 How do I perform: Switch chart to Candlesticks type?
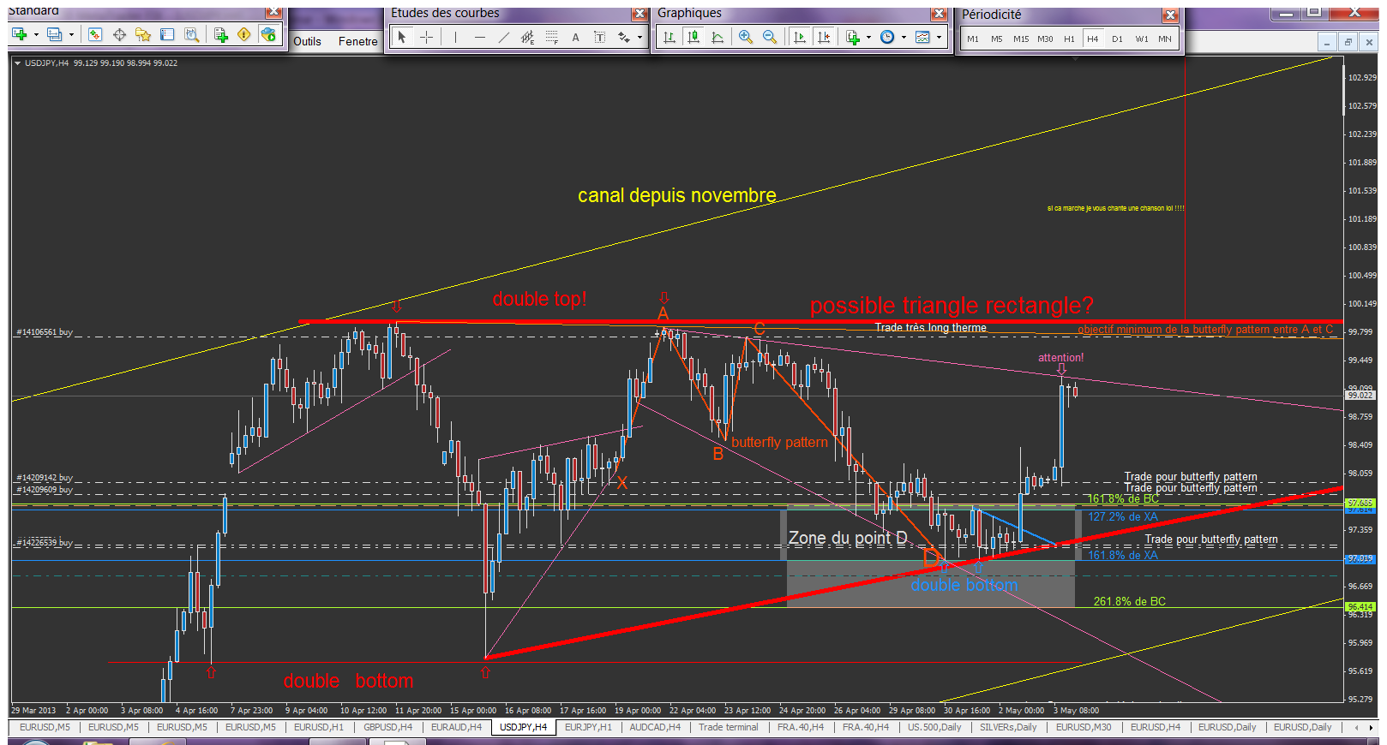pos(693,37)
